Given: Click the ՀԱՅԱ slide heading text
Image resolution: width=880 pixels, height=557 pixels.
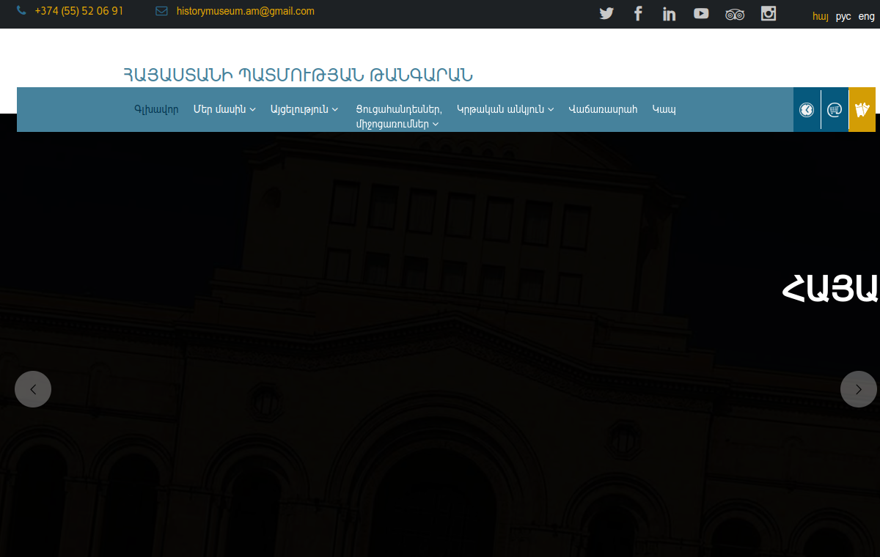Looking at the screenshot, I should (830, 288).
